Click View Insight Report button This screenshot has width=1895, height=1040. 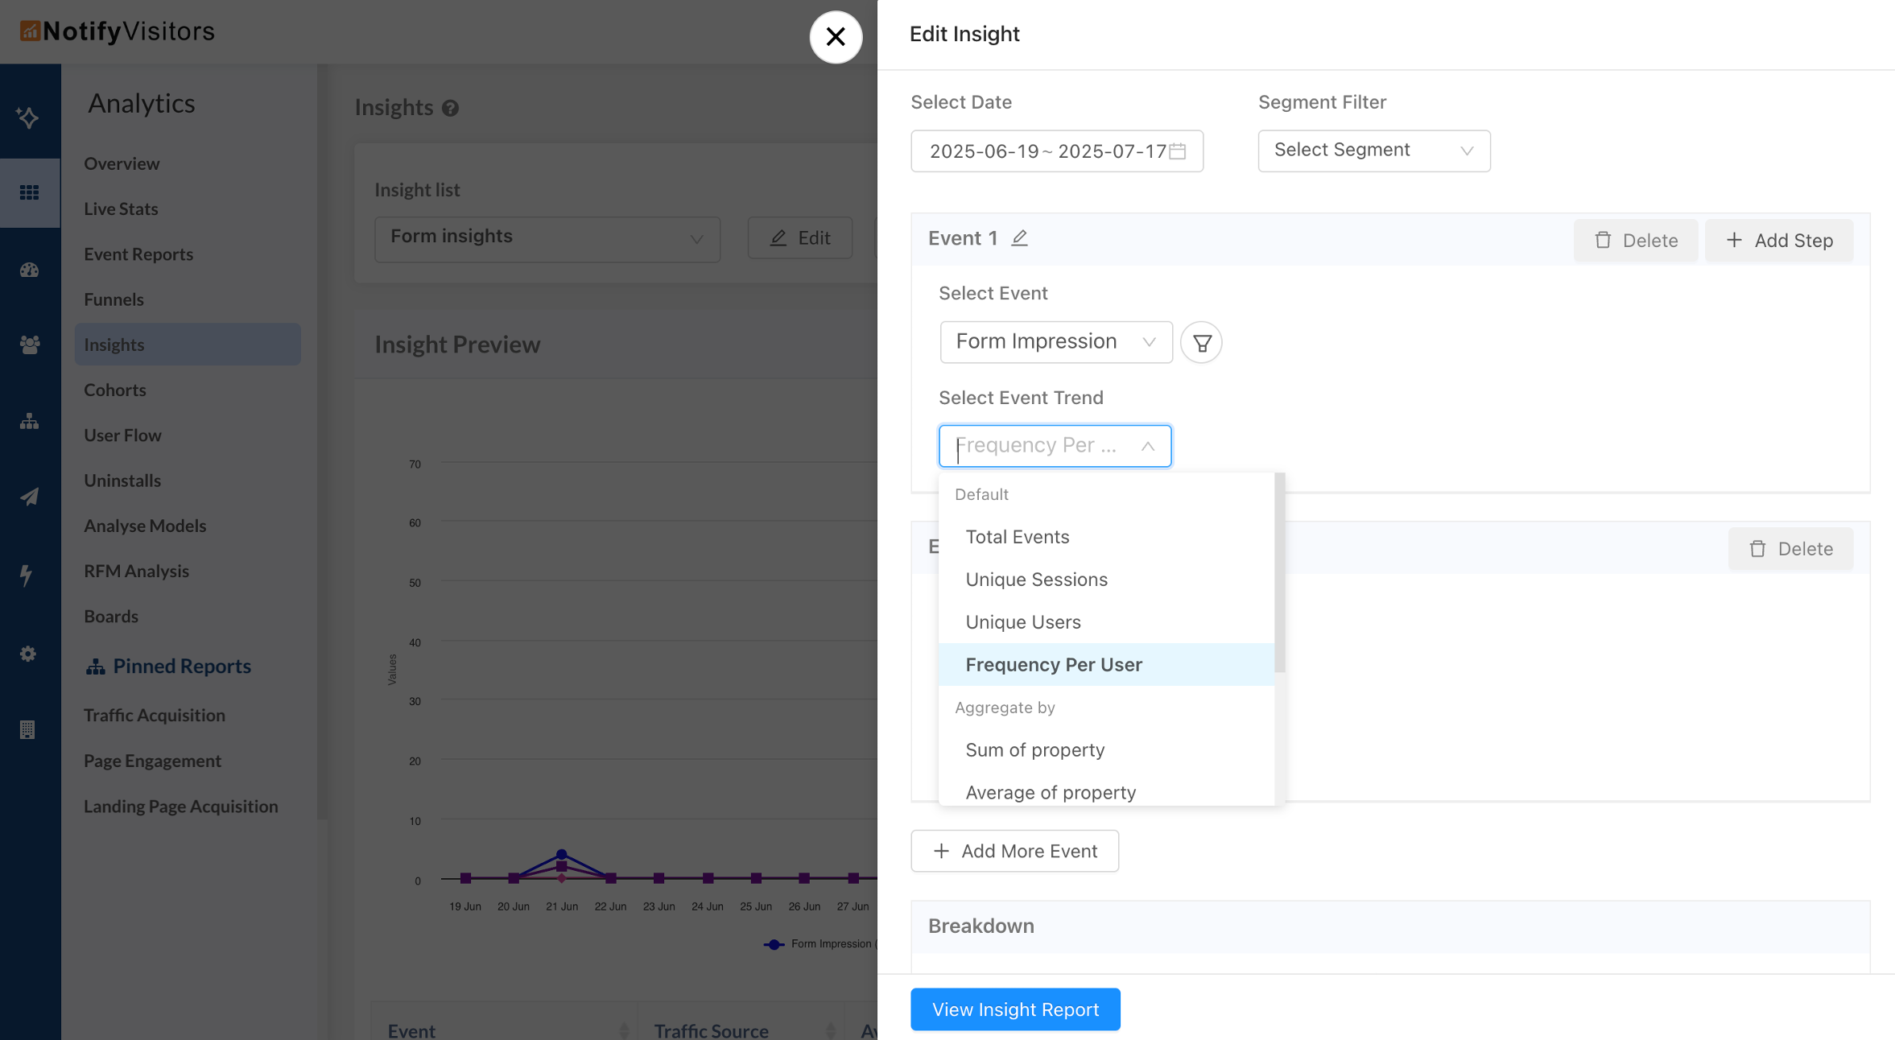pos(1015,1009)
